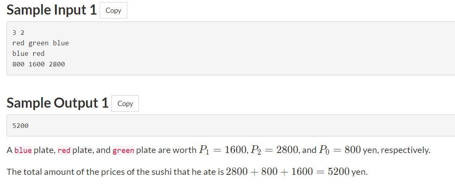
Task: Click the "red green blue" input line
Action: pyautogui.click(x=41, y=43)
